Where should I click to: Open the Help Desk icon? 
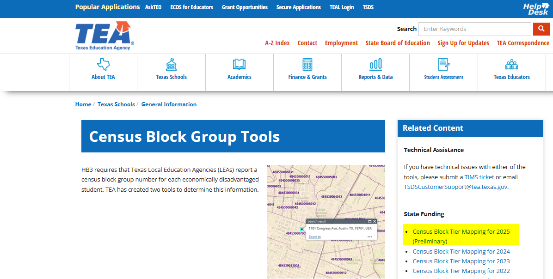click(x=535, y=7)
